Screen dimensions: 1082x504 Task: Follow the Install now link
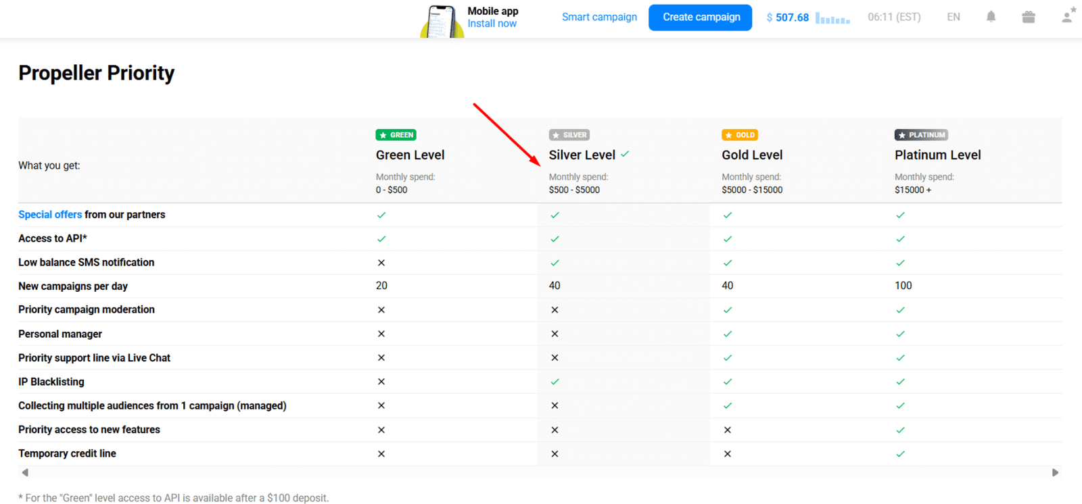coord(492,24)
